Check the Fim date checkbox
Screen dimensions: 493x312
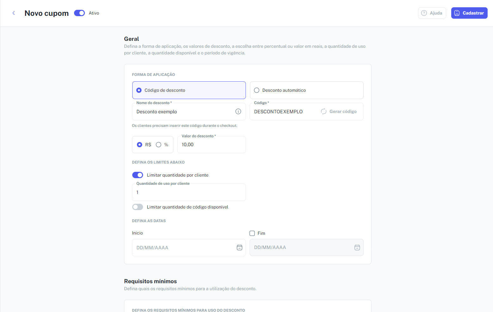click(x=252, y=233)
